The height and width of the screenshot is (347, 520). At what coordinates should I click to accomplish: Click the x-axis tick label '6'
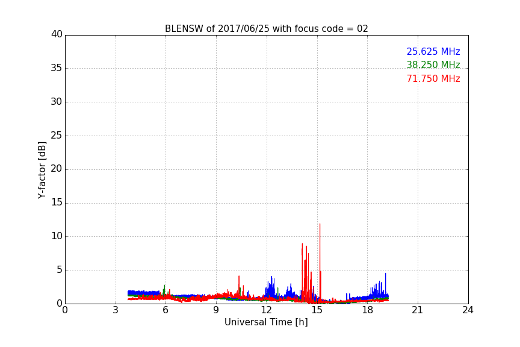point(166,310)
